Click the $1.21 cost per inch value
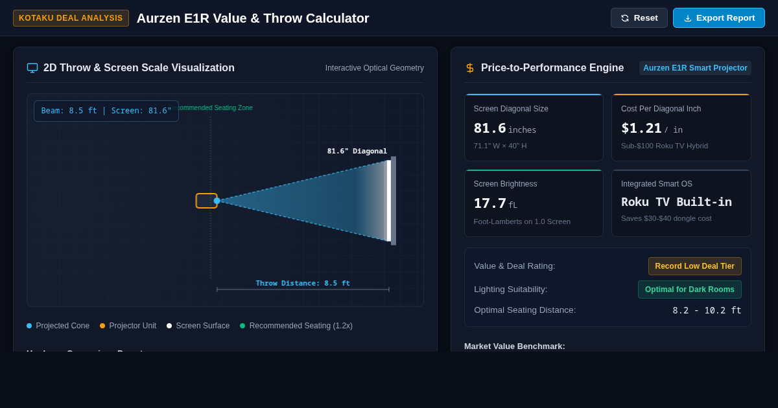 click(641, 128)
